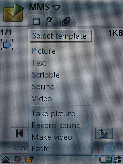Switch to the address details tab

pyautogui.click(x=51, y=22)
